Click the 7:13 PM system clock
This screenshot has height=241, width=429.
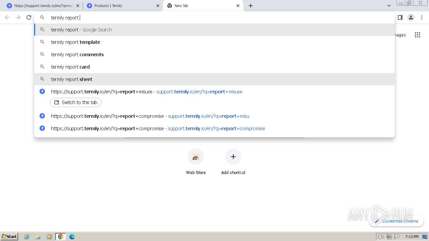(412, 237)
